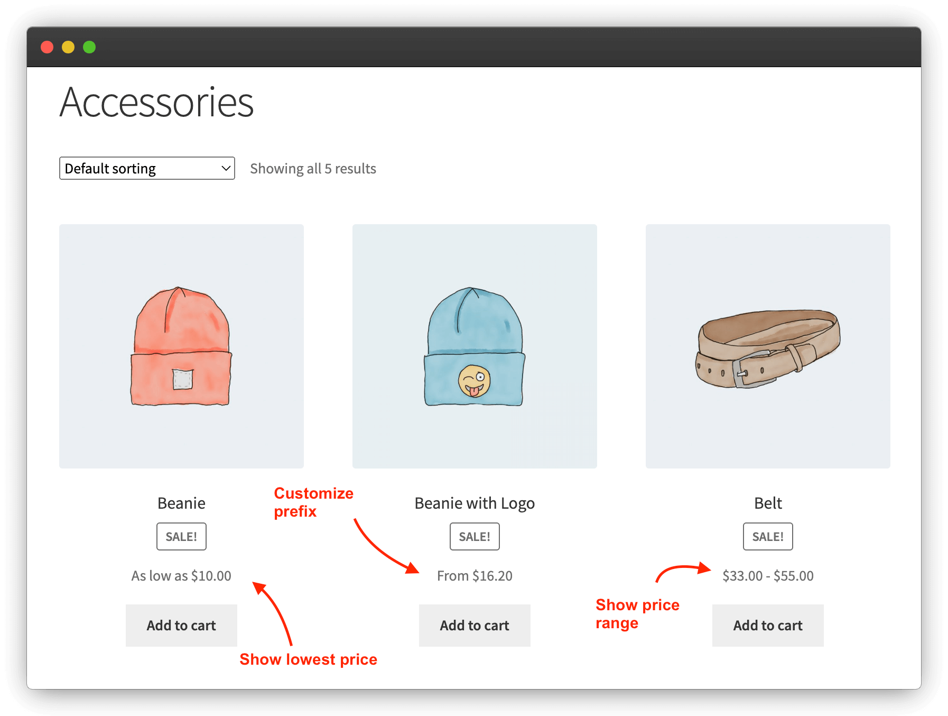The width and height of the screenshot is (948, 716).
Task: Maximize the window using the green button
Action: point(89,47)
